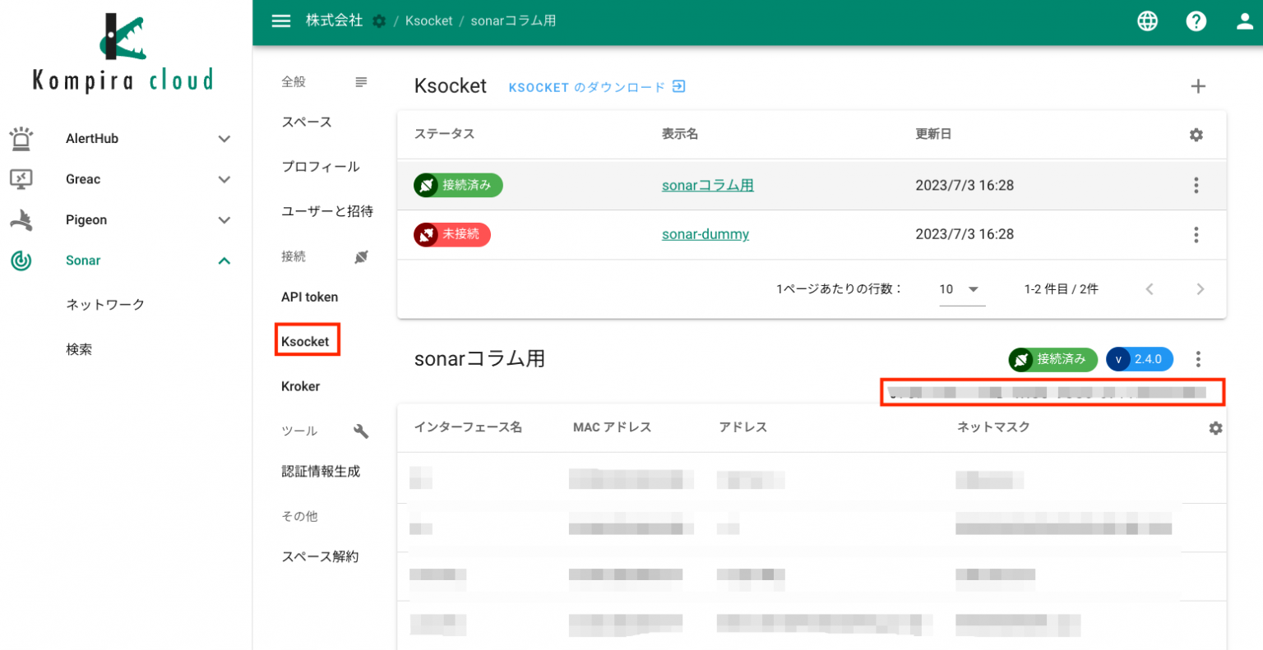
Task: Click the Ksocket icon beside 接続 heading
Action: 360,256
